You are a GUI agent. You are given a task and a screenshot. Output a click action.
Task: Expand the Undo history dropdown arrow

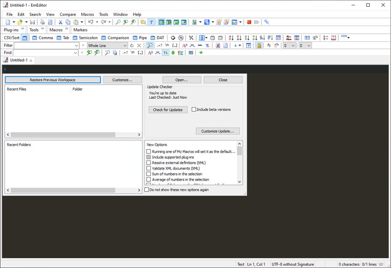pyautogui.click(x=97, y=22)
